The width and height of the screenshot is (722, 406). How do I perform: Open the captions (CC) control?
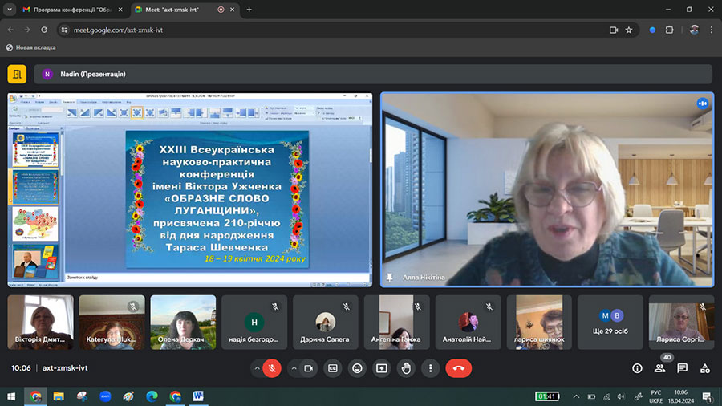pos(333,368)
